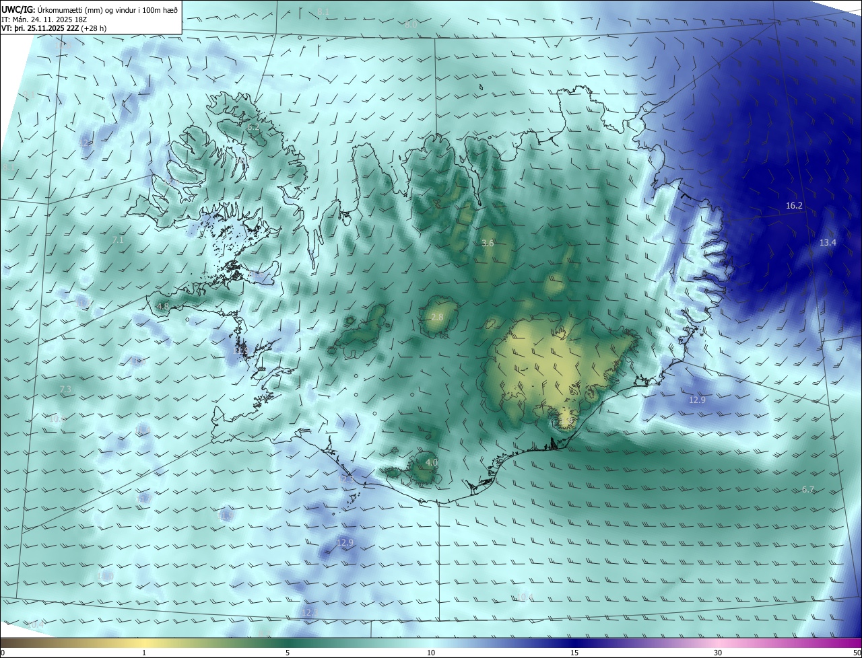Click the 0 tick on the color scale
This screenshot has width=862, height=658.
point(3,653)
